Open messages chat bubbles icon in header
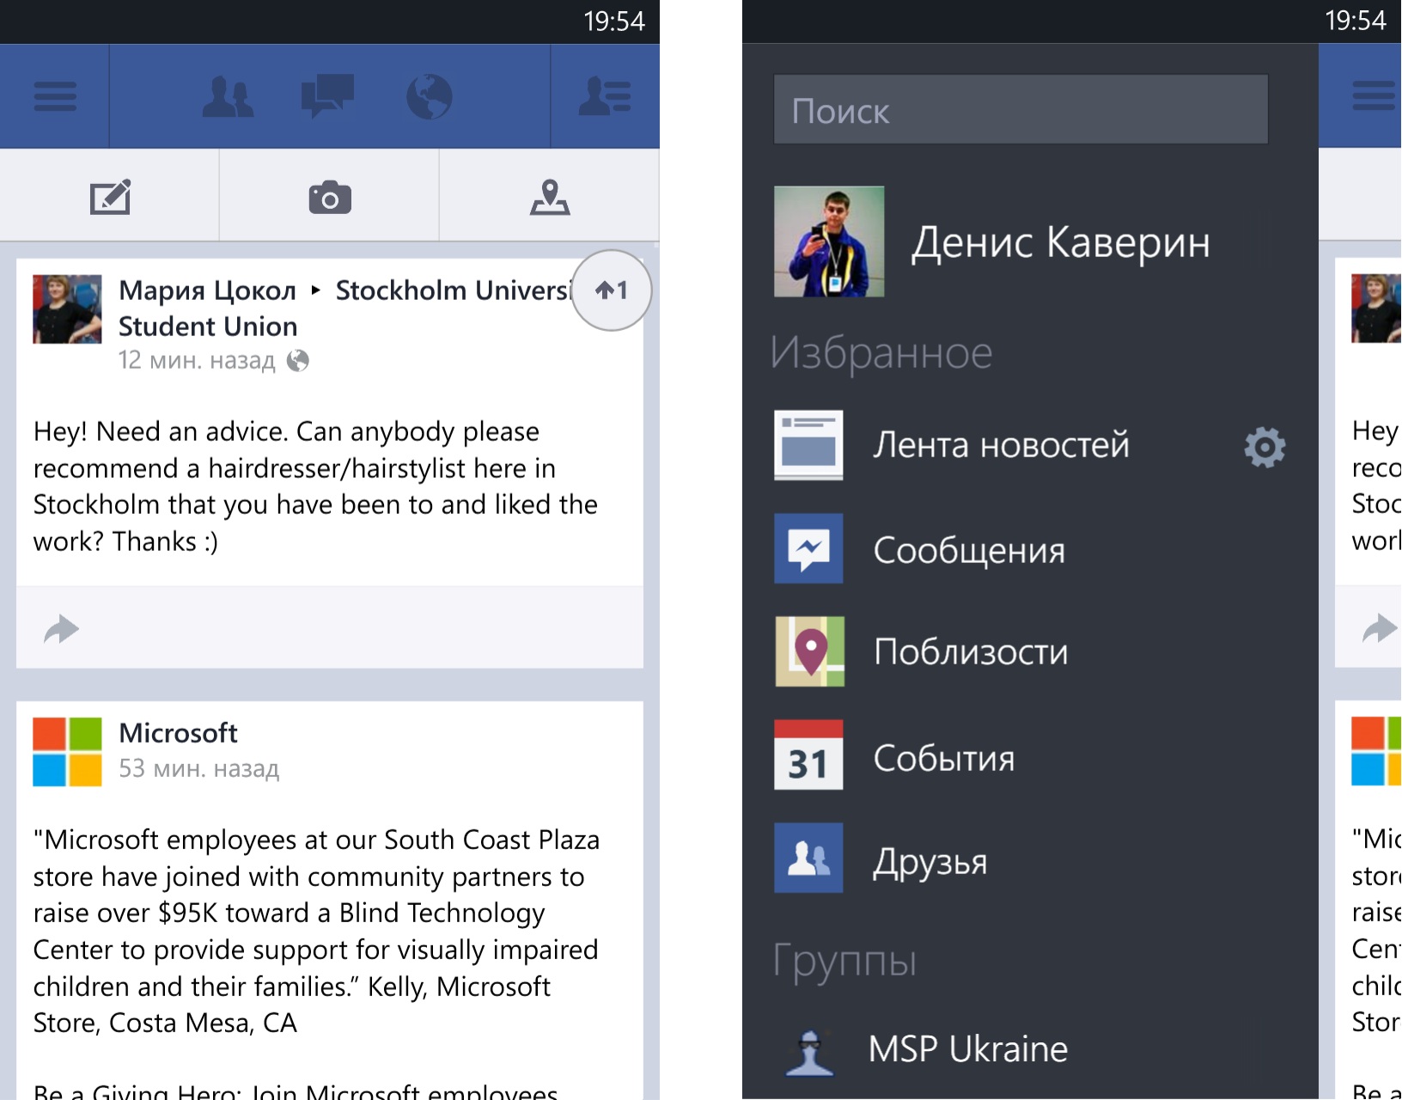 point(328,96)
